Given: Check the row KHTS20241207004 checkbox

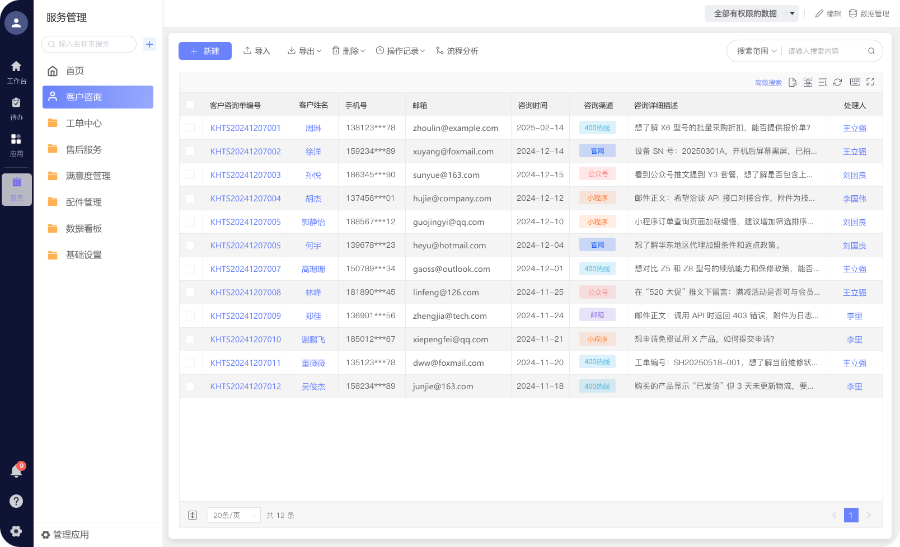Looking at the screenshot, I should 190,198.
